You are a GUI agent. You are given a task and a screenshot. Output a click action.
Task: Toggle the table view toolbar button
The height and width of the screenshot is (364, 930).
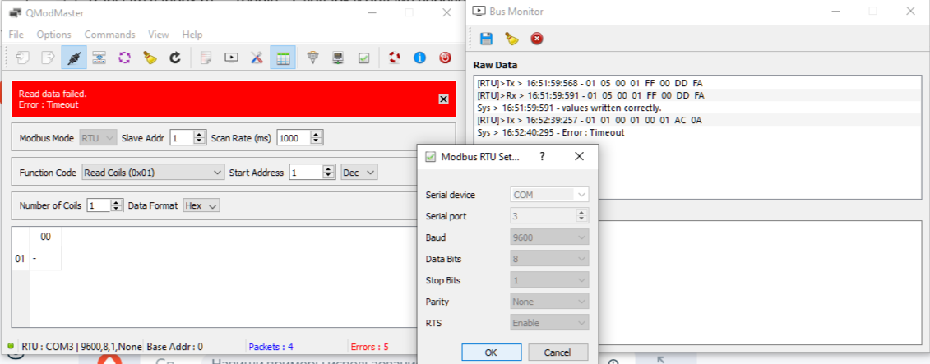tap(283, 58)
